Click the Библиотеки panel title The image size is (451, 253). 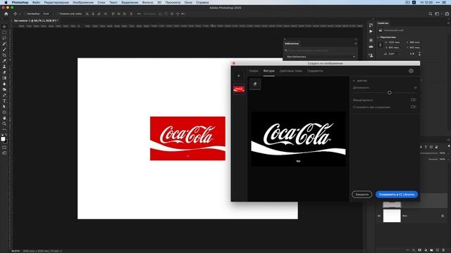coord(292,44)
